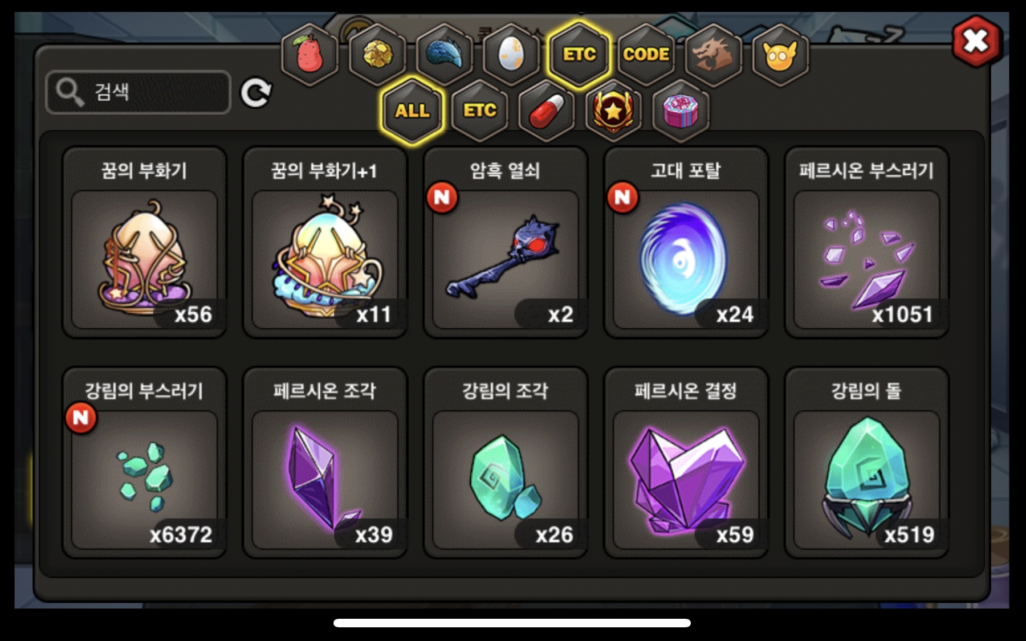Select the 꿈의 부화기 egg item x56
1026x641 pixels.
pyautogui.click(x=144, y=242)
